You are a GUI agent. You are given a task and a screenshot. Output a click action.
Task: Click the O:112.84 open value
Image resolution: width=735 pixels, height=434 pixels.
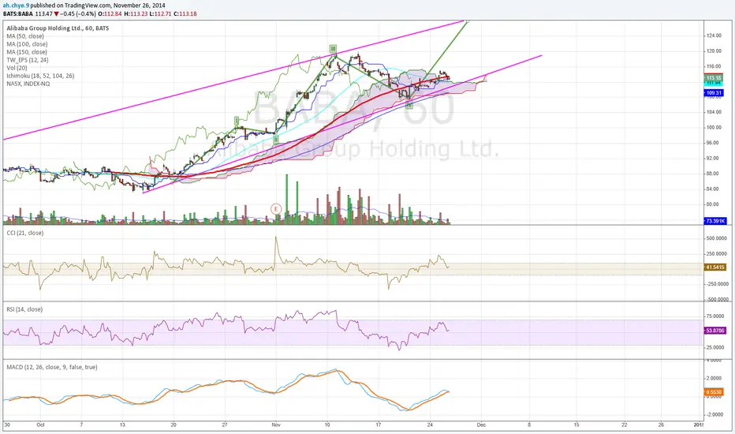pos(111,13)
